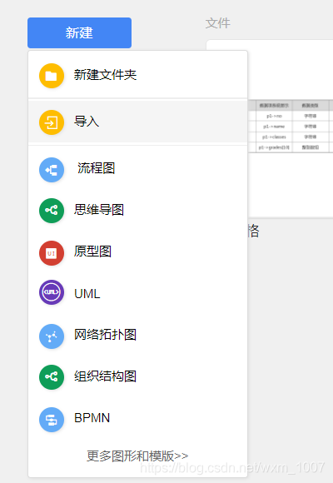The height and width of the screenshot is (483, 333).
Task: Click the purple UML icon
Action: 52,292
